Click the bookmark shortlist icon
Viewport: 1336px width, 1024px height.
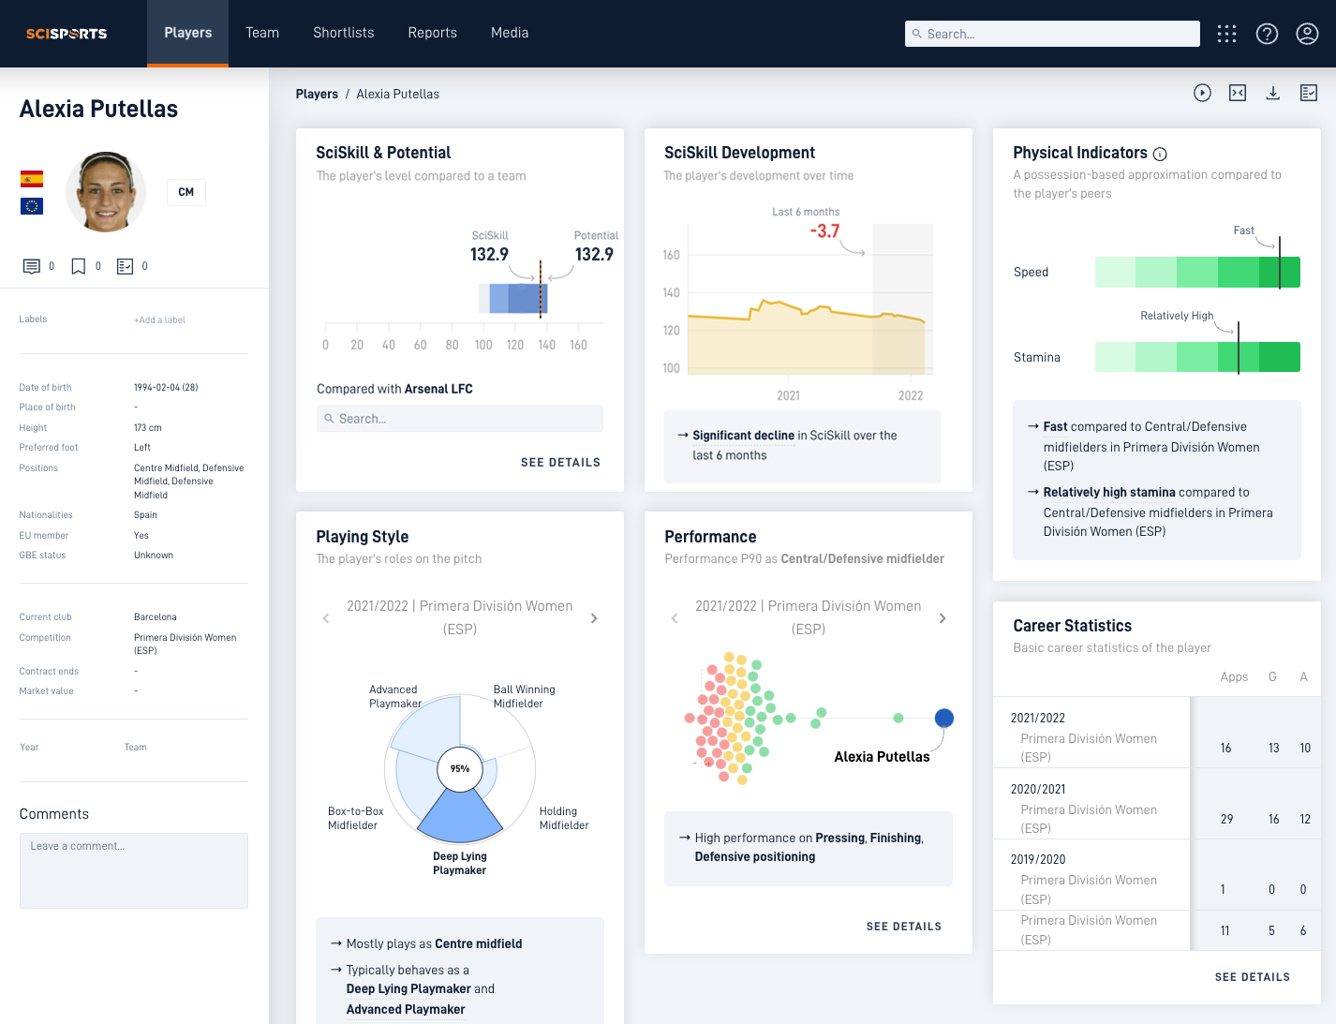coord(79,266)
